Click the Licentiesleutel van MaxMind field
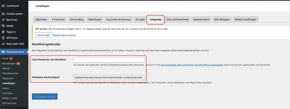 tap(109, 60)
